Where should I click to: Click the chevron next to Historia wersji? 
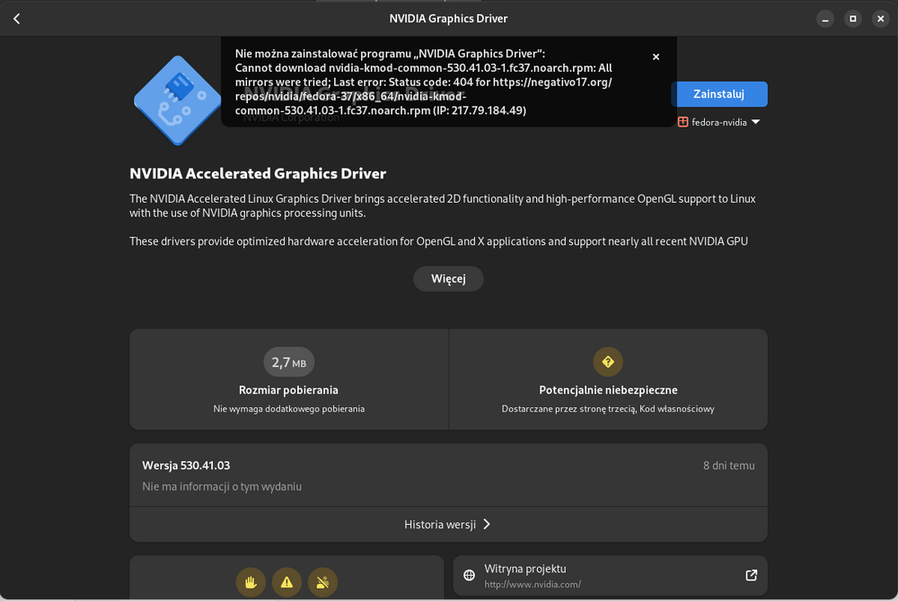click(x=487, y=525)
